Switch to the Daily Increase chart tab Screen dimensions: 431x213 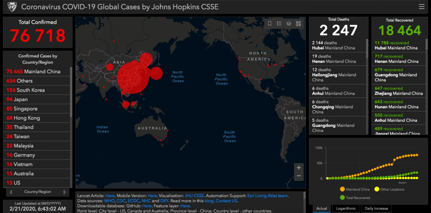(x=376, y=208)
